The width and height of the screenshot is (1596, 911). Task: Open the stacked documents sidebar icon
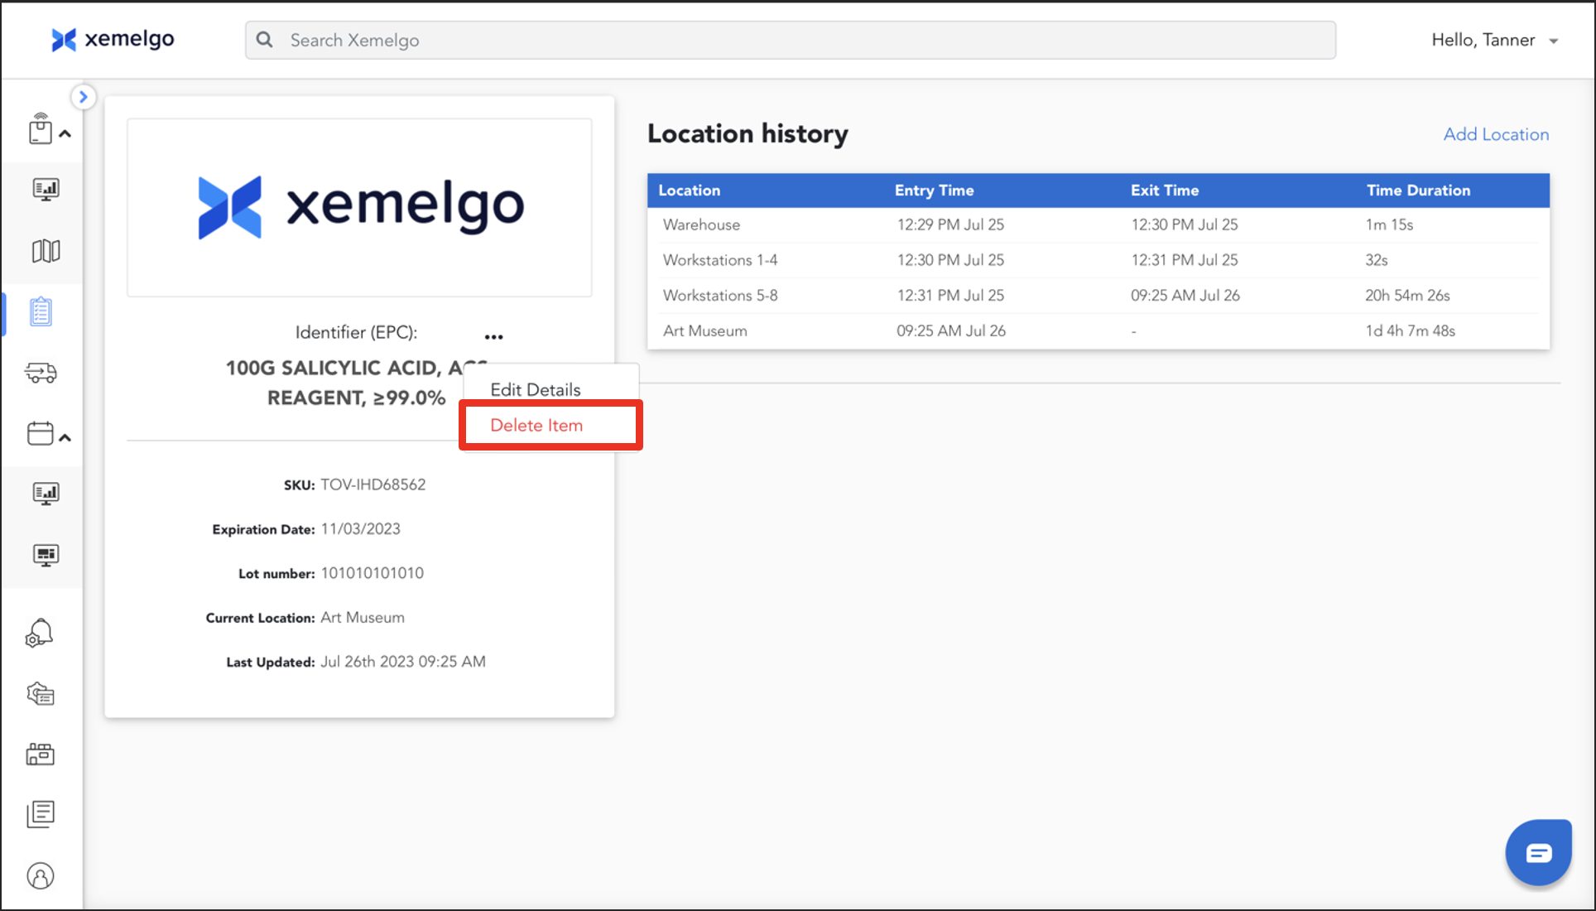[x=41, y=814]
